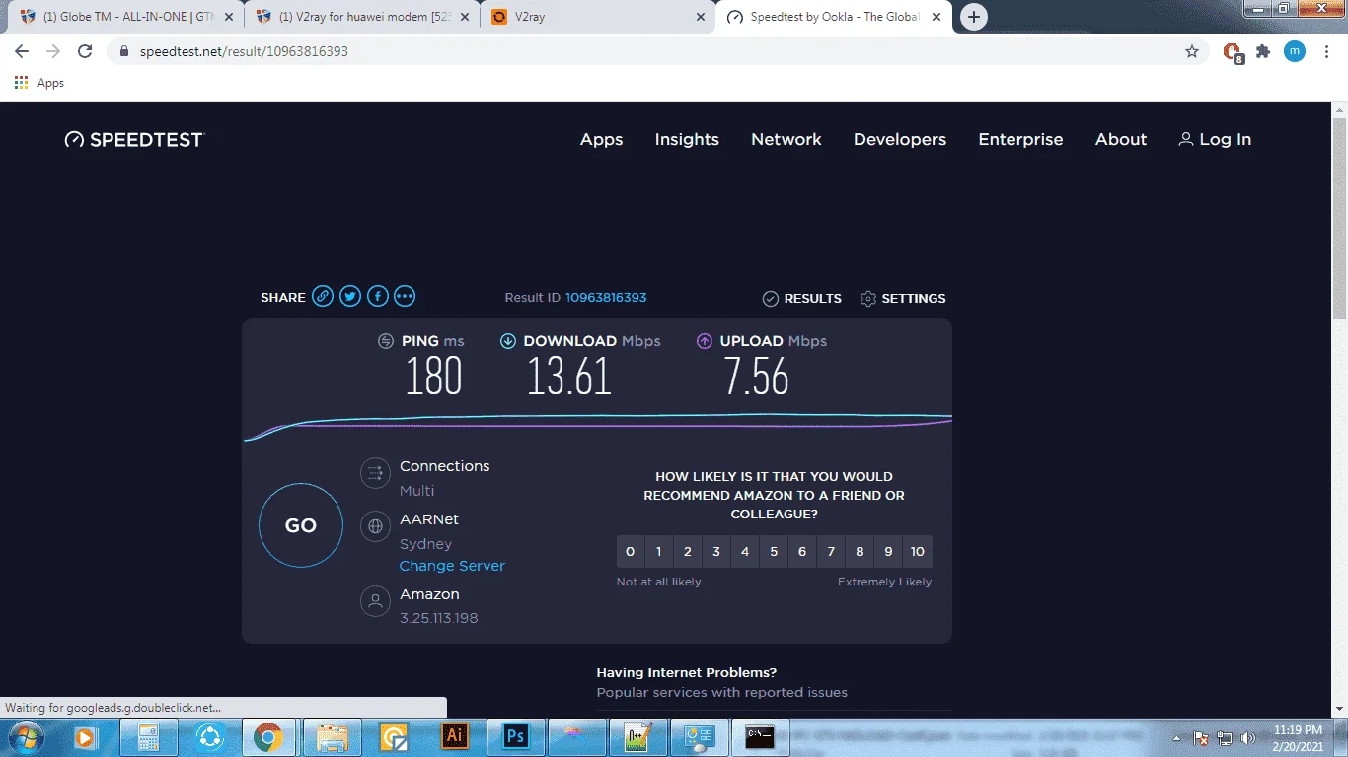
Task: Open the Insights menu item
Action: point(687,139)
